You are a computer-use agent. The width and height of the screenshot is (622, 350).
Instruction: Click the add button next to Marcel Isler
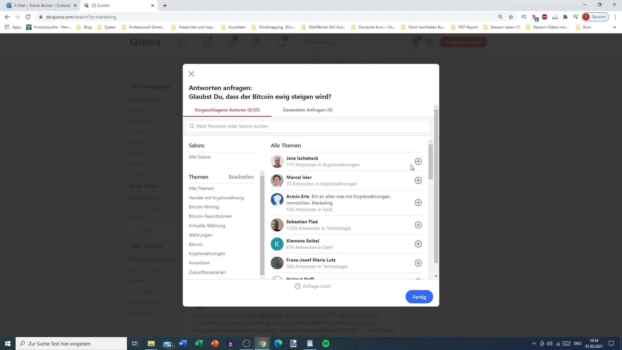point(418,180)
